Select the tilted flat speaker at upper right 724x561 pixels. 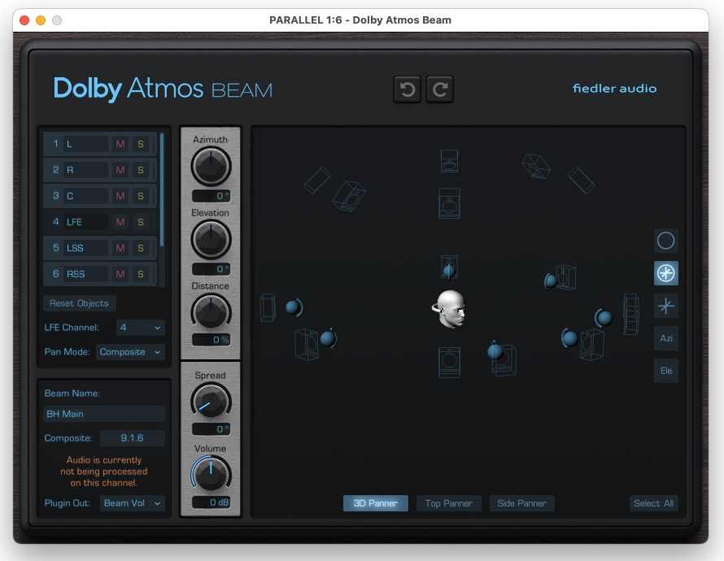click(582, 180)
